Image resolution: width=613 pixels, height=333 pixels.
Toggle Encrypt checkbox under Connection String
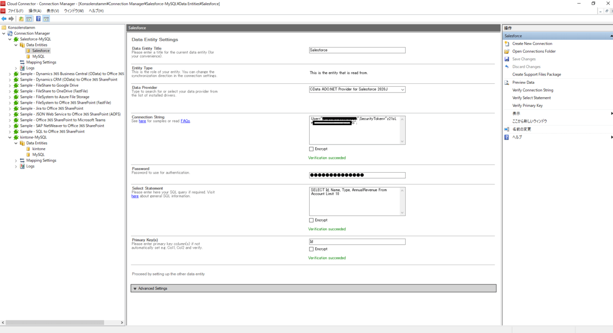[x=311, y=149]
